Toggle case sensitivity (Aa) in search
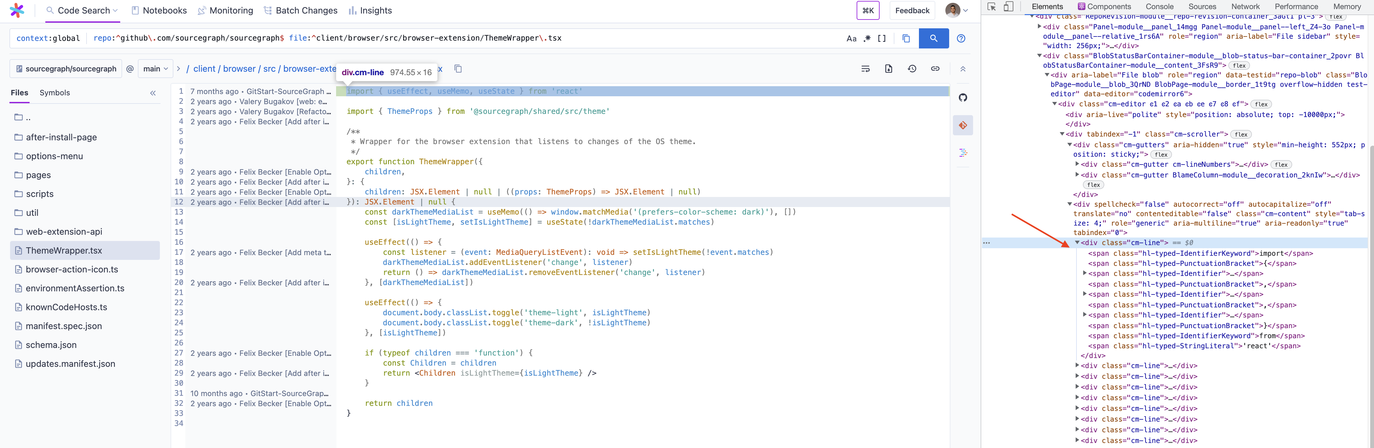 point(851,38)
